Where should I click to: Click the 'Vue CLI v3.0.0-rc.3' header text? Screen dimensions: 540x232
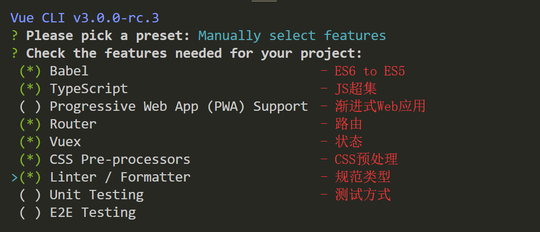point(85,18)
